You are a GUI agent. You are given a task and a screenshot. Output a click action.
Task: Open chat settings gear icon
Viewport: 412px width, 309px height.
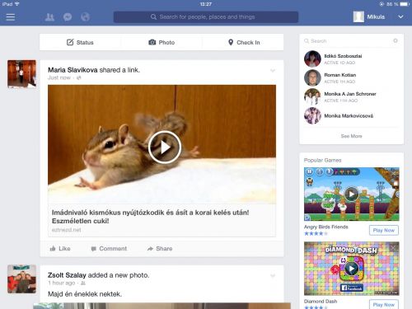point(396,40)
